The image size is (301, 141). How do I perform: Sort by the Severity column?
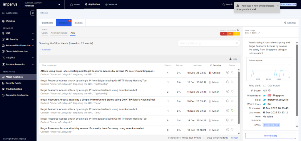pyautogui.click(x=215, y=65)
